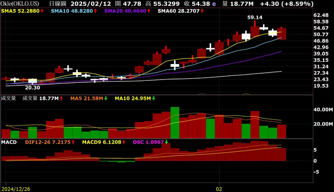Image resolution: width=334 pixels, height=192 pixels.
Task: Select the SMA60 28.2707 indicator label
Action: point(178,11)
